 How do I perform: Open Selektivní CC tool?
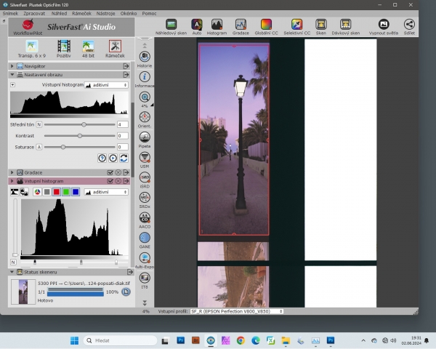point(296,27)
